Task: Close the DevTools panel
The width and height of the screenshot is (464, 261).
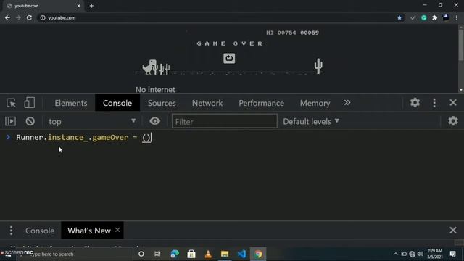Action: coord(452,103)
